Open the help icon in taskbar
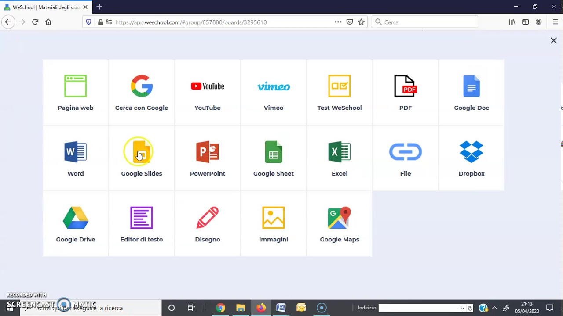This screenshot has width=563, height=316. pos(483,308)
